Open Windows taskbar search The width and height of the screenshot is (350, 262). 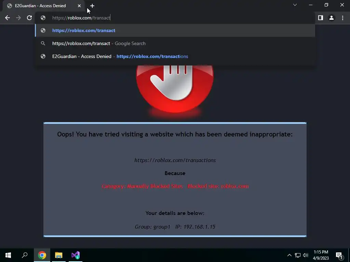[x=25, y=255]
